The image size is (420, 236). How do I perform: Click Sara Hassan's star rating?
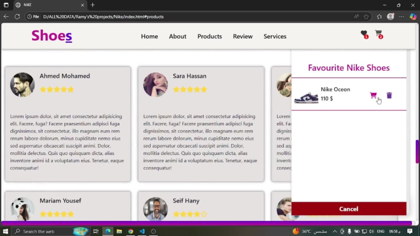[190, 89]
